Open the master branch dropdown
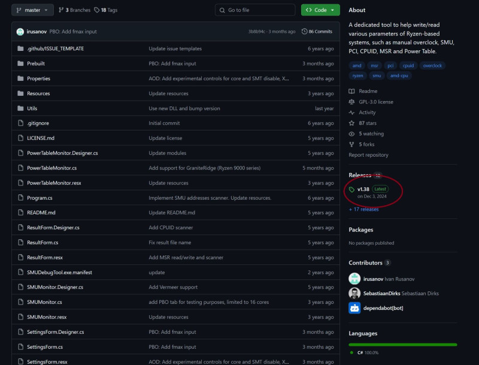Viewport: 479px width, 365px height. pyautogui.click(x=32, y=10)
